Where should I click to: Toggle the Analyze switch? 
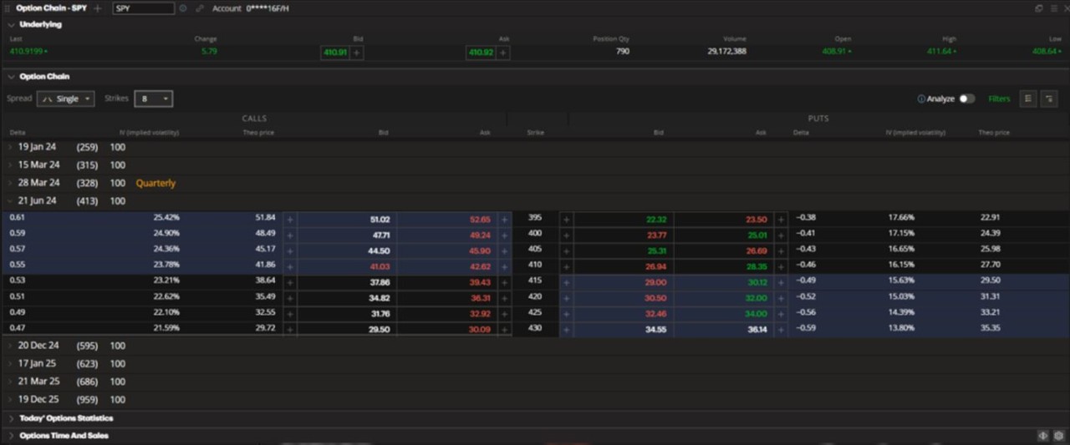[966, 99]
